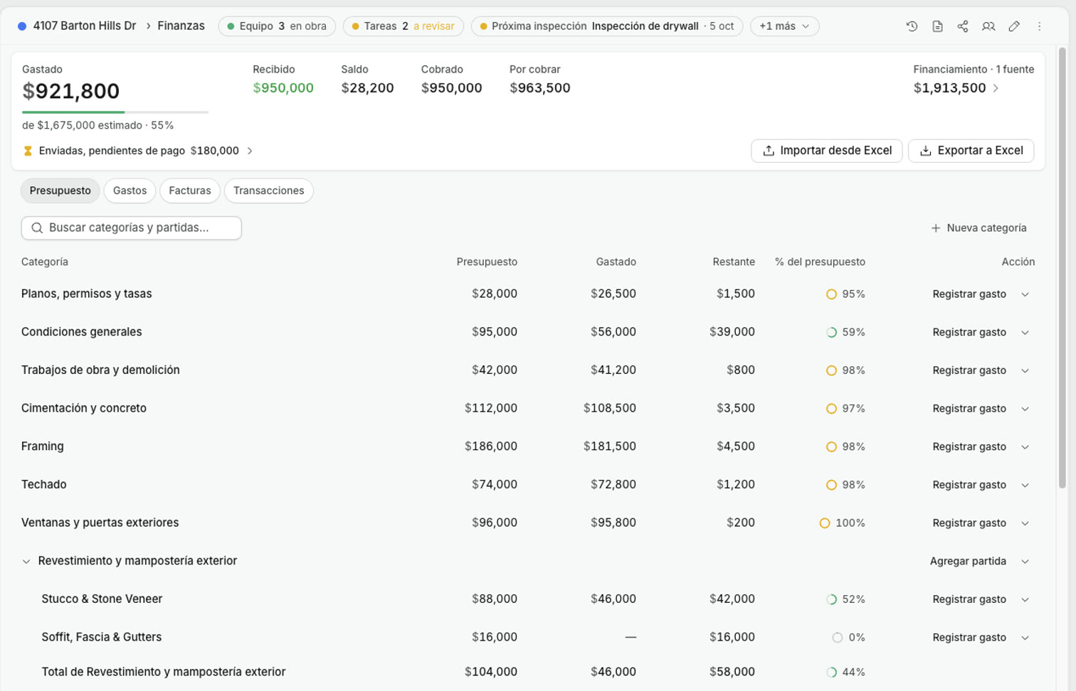Open the Equipo 3 en obra chip

[277, 26]
